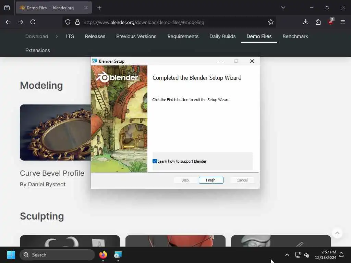351x263 pixels.
Task: Reload the current Firefox page
Action: pos(33,22)
